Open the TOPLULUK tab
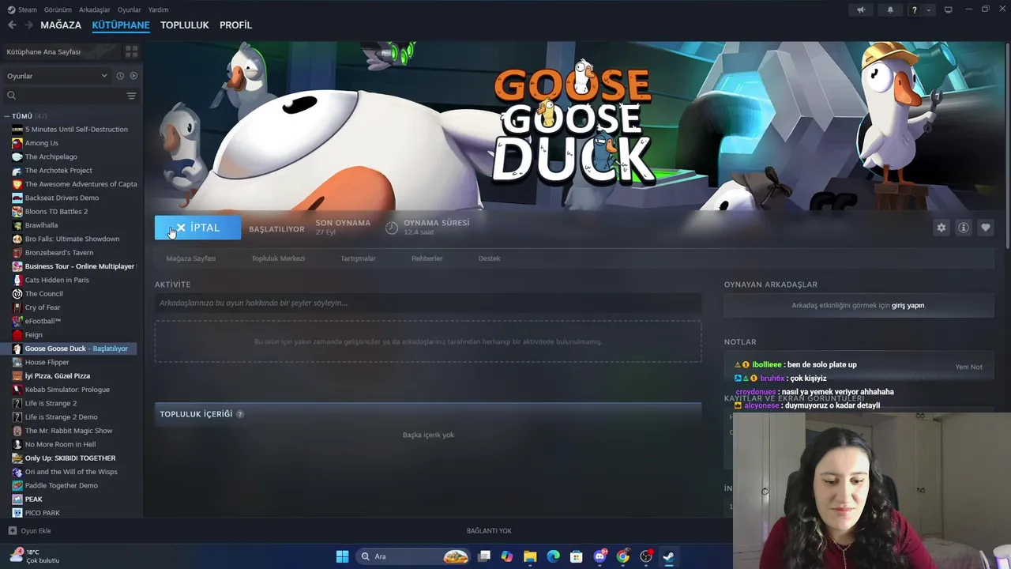 pyautogui.click(x=185, y=25)
